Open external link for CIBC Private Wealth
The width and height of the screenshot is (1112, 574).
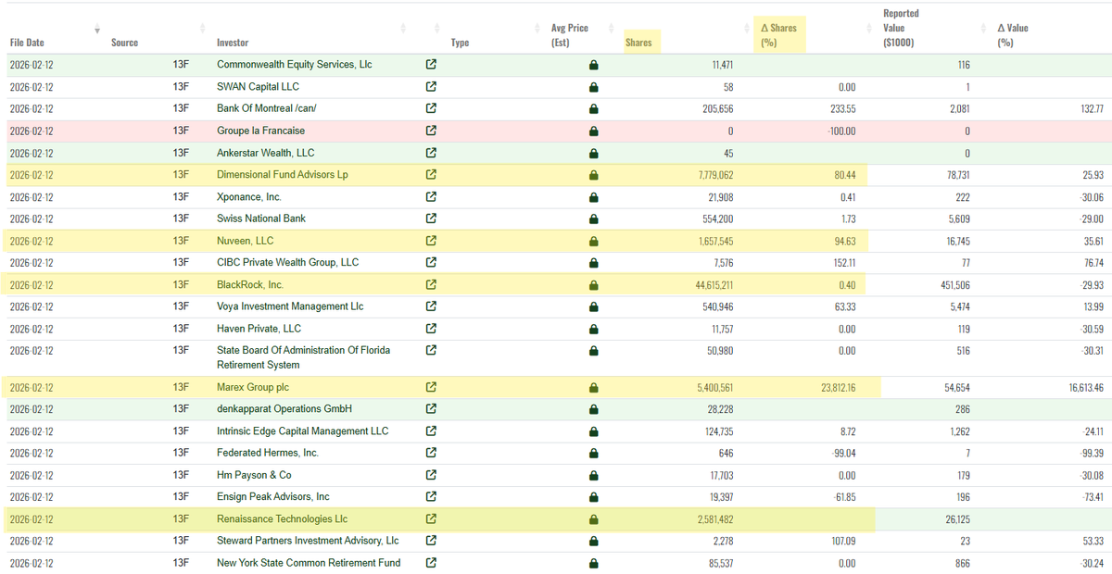[431, 262]
